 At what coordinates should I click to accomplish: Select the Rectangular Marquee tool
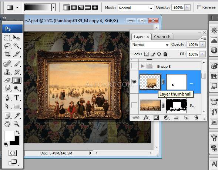(x=7, y=38)
